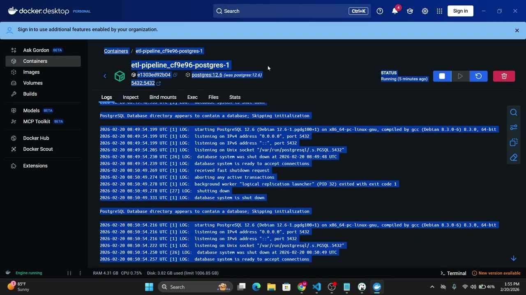Screen dimensions: 526x295
Task: Click New version available notice
Action: point(496,273)
